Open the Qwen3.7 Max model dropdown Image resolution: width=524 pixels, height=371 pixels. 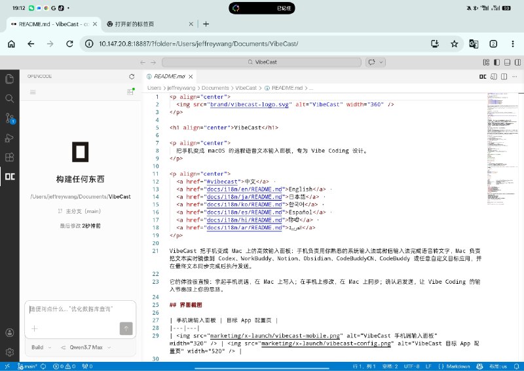[86, 347]
